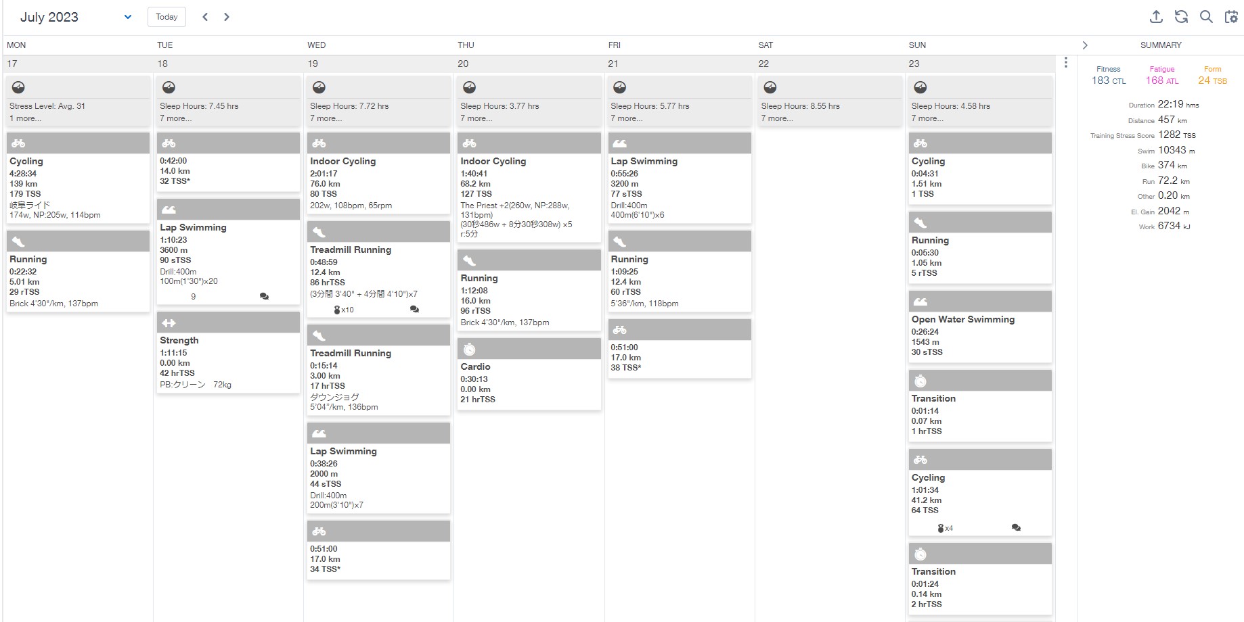Select Fitness 183 CTL value
This screenshot has height=622, width=1244.
(1109, 80)
